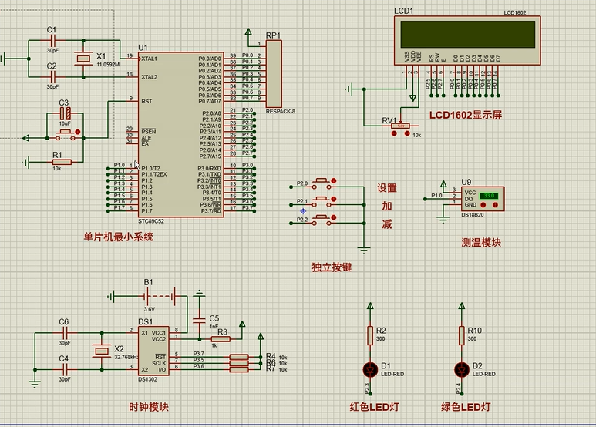Screen dimensions: 596x427
Task: Click the DS18B20 temperature value display
Action: coord(489,197)
